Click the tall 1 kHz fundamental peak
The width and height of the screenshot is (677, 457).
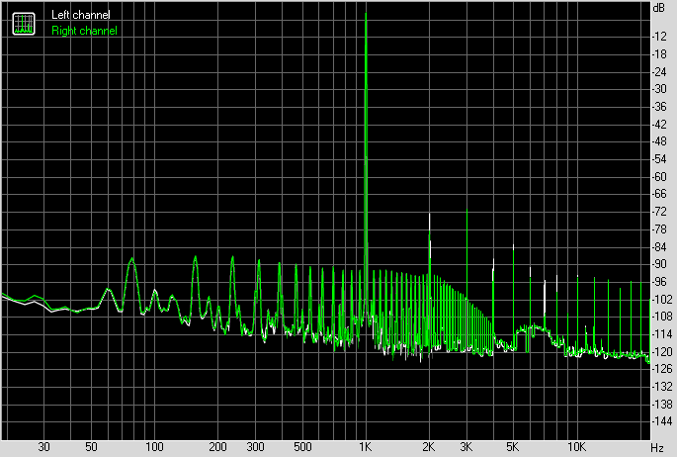(x=366, y=164)
